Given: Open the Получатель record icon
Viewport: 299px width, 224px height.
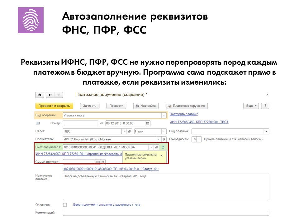Looking at the screenshot, I should pos(164,139).
